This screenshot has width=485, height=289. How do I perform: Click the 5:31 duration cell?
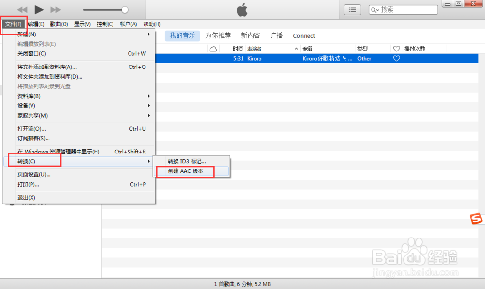[x=239, y=59]
